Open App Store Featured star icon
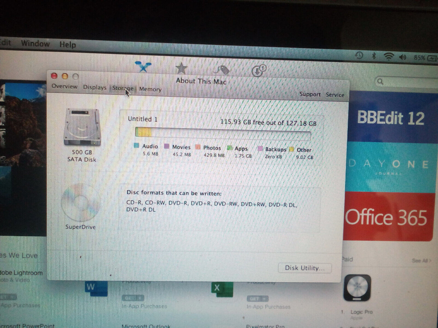438x328 pixels. pos(181,69)
